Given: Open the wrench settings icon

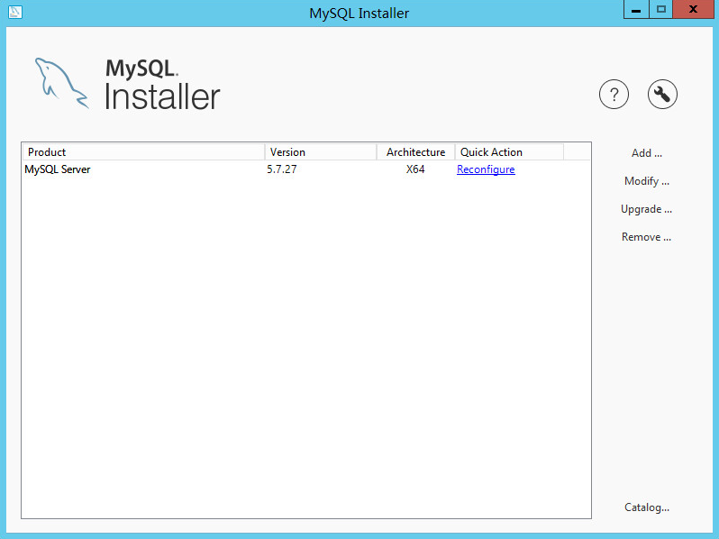Looking at the screenshot, I should [x=662, y=95].
